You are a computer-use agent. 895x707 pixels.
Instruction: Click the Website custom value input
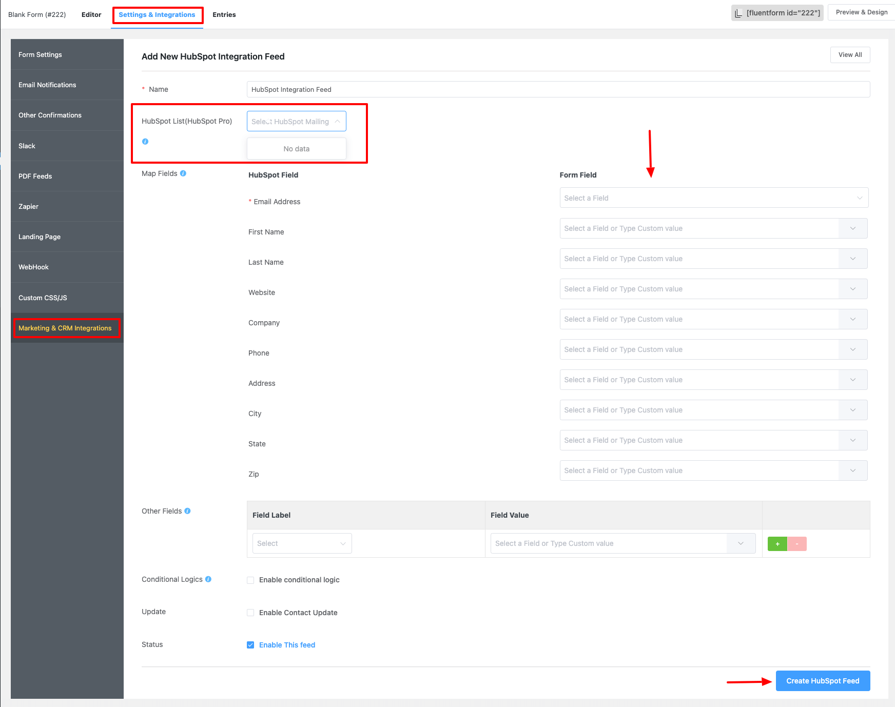tap(699, 289)
